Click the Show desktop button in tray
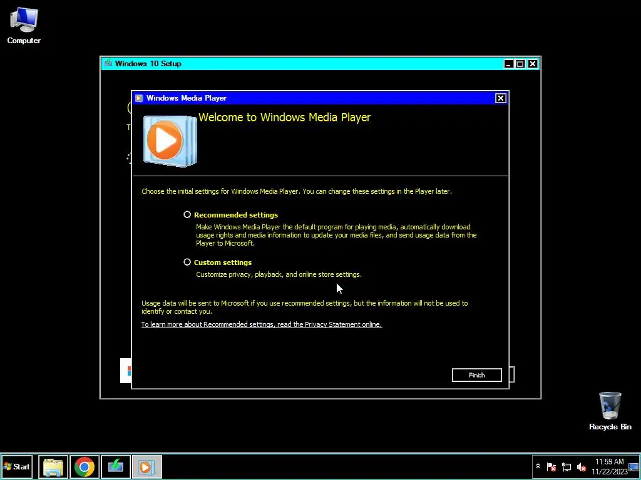 [x=633, y=466]
